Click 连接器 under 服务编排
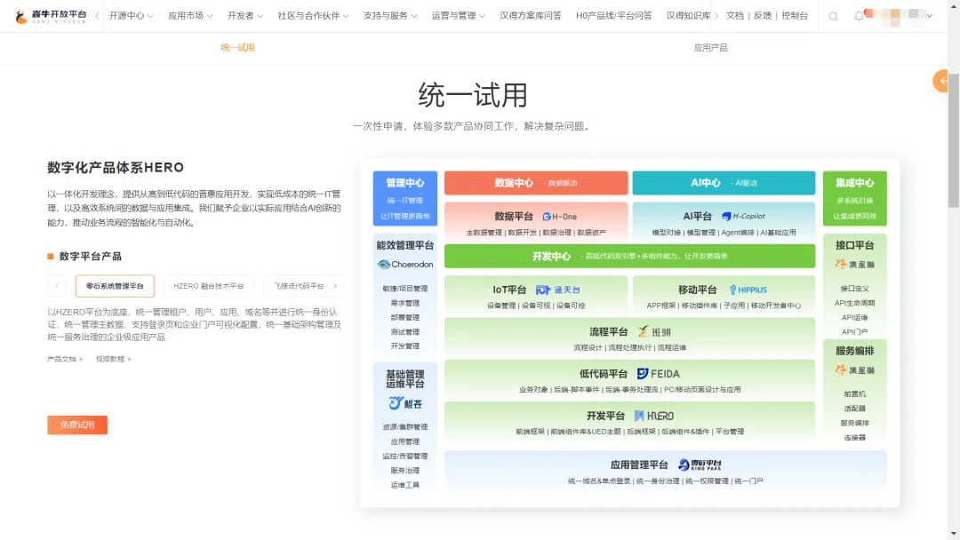960x540 pixels. (855, 438)
